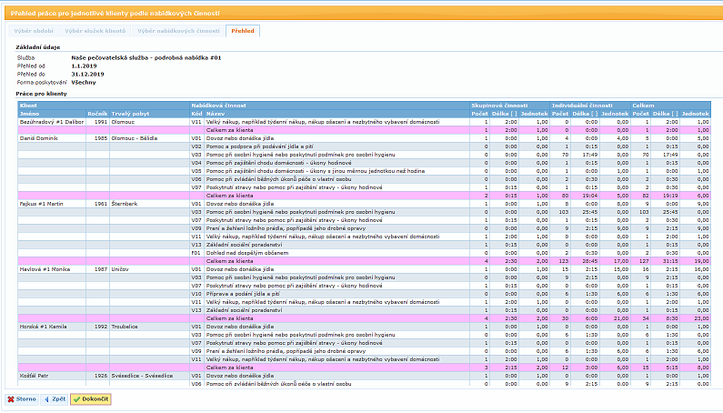723x413 pixels.
Task: Click the Přehled od date 1.1.2019
Action: coord(84,66)
